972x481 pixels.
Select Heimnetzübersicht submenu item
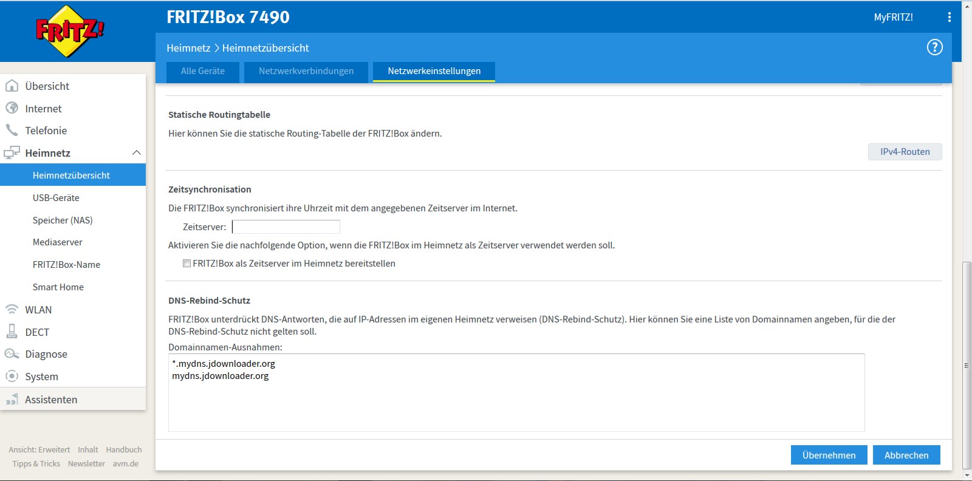(x=73, y=175)
